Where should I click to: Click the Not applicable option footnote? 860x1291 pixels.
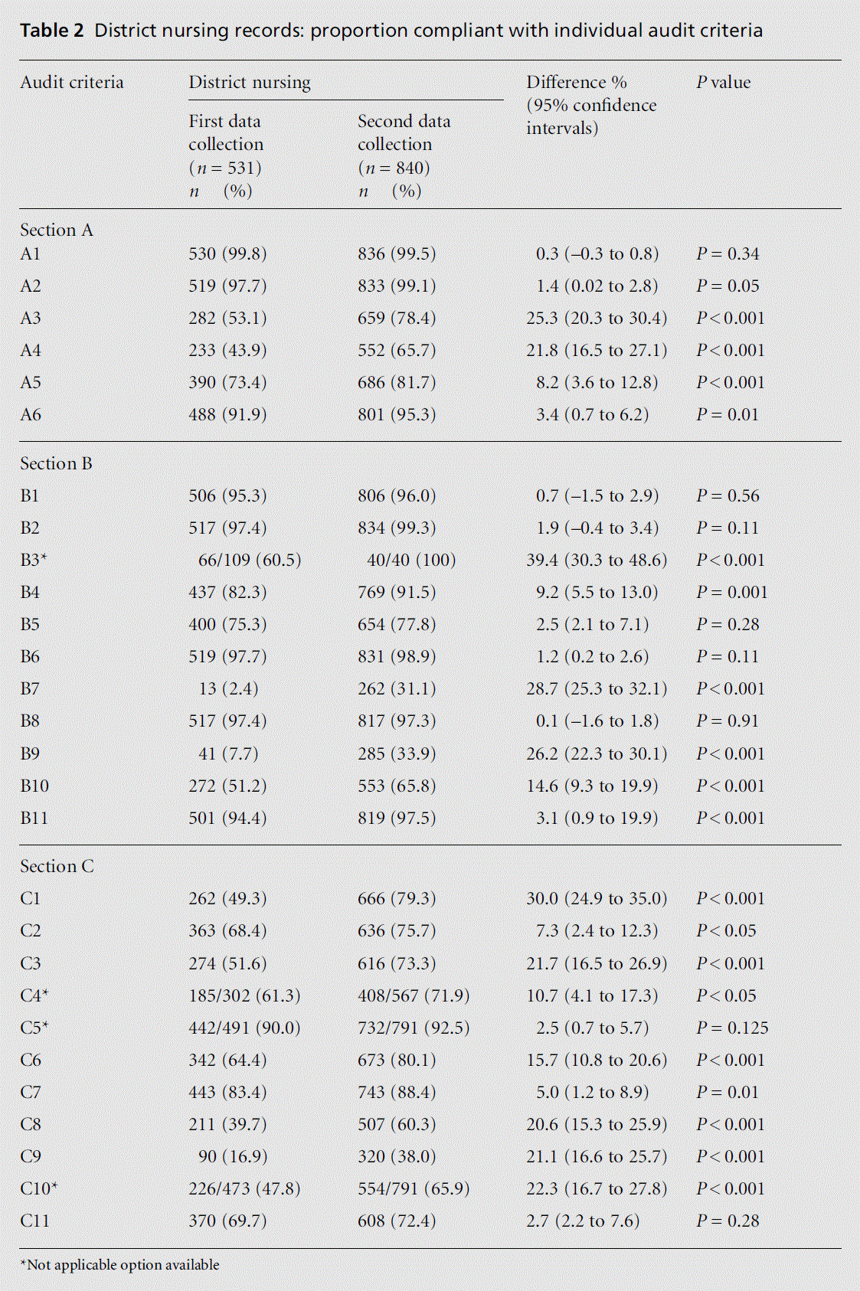[x=119, y=1265]
